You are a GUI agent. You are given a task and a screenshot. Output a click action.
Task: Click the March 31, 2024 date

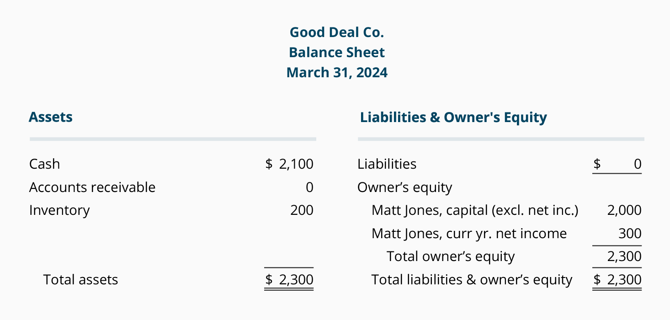click(x=337, y=73)
